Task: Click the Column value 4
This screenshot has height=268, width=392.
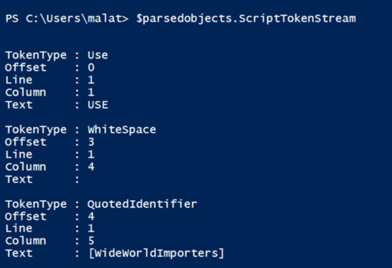Action: click(91, 167)
